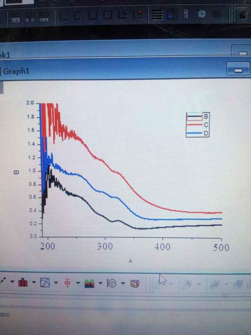The image size is (251, 335).
Task: Click the horizontal lines icon in top toolbar
Action: pos(158,15)
